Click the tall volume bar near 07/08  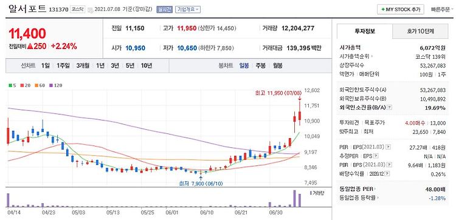294,199
